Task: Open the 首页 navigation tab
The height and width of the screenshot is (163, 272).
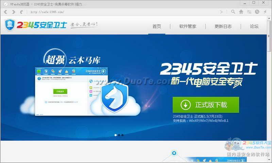Action: [x=157, y=26]
